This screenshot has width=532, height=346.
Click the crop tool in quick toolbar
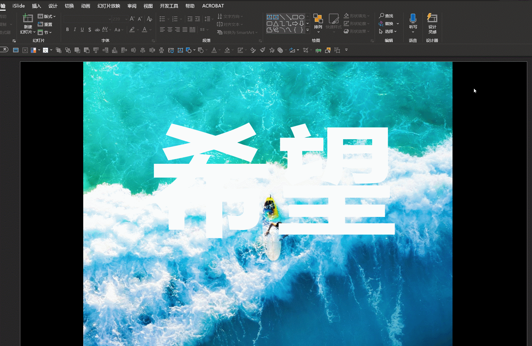[x=306, y=50]
